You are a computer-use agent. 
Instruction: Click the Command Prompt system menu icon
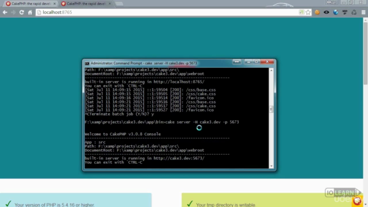tap(87, 63)
